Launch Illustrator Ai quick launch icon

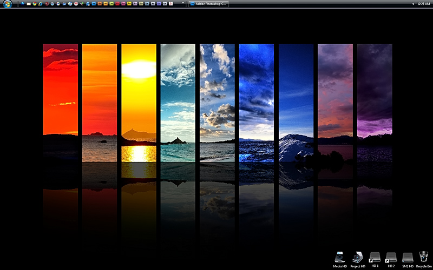coord(106,4)
